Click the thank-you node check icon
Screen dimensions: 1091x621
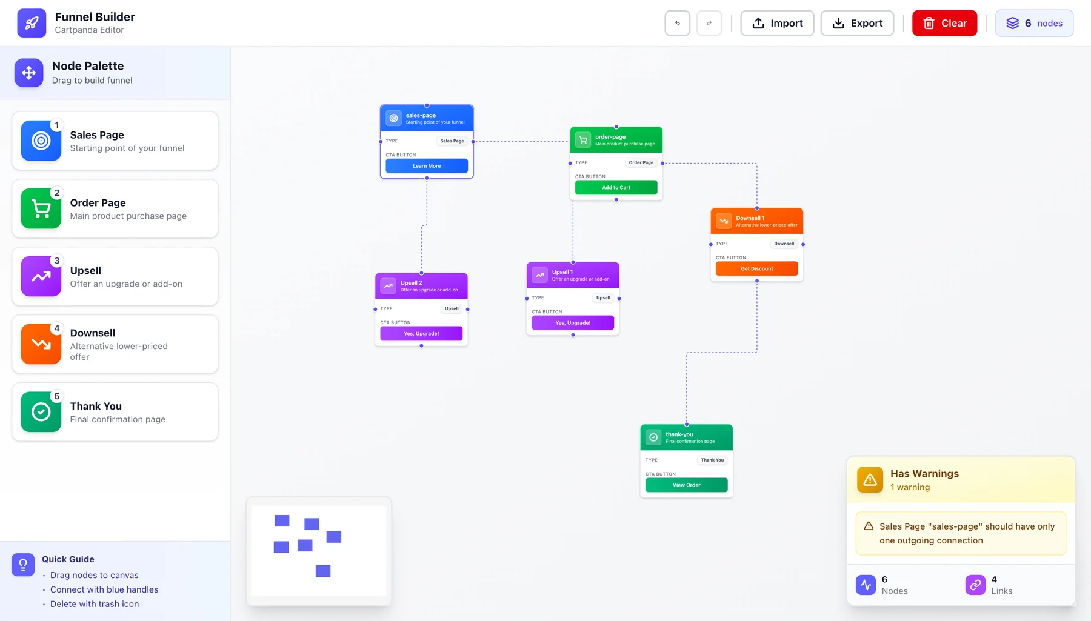tap(653, 437)
